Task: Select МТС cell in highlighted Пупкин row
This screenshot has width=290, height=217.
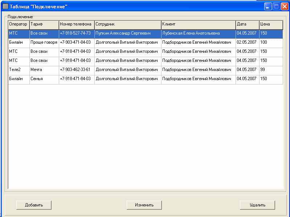Action: click(x=19, y=34)
